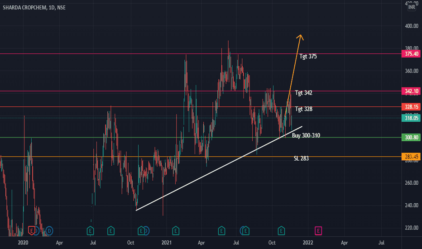
Task: Click the Apr label following 2022
Action: pos(344,243)
